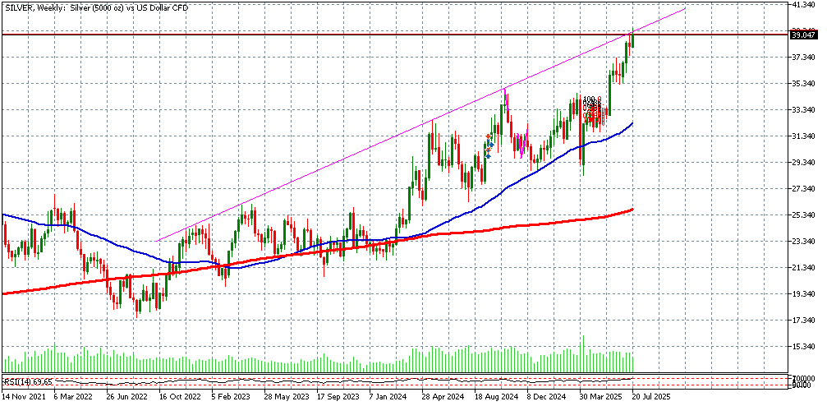Click the 16 Oct 2022 date label
This screenshot has width=827, height=406.
point(180,395)
